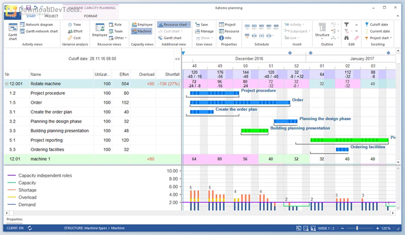The width and height of the screenshot is (405, 235).
Task: Open Resource chart dropdown
Action: (x=174, y=24)
